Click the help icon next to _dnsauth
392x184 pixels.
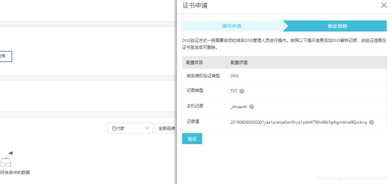[x=252, y=107]
